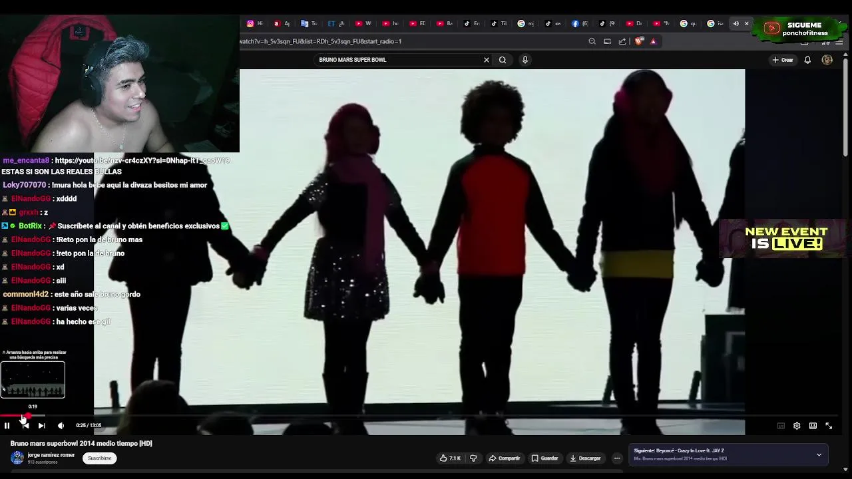The width and height of the screenshot is (852, 479).
Task: Pause the YouTube video
Action: coord(7,426)
